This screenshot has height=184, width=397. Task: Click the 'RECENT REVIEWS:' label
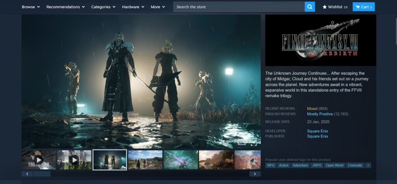click(x=280, y=109)
